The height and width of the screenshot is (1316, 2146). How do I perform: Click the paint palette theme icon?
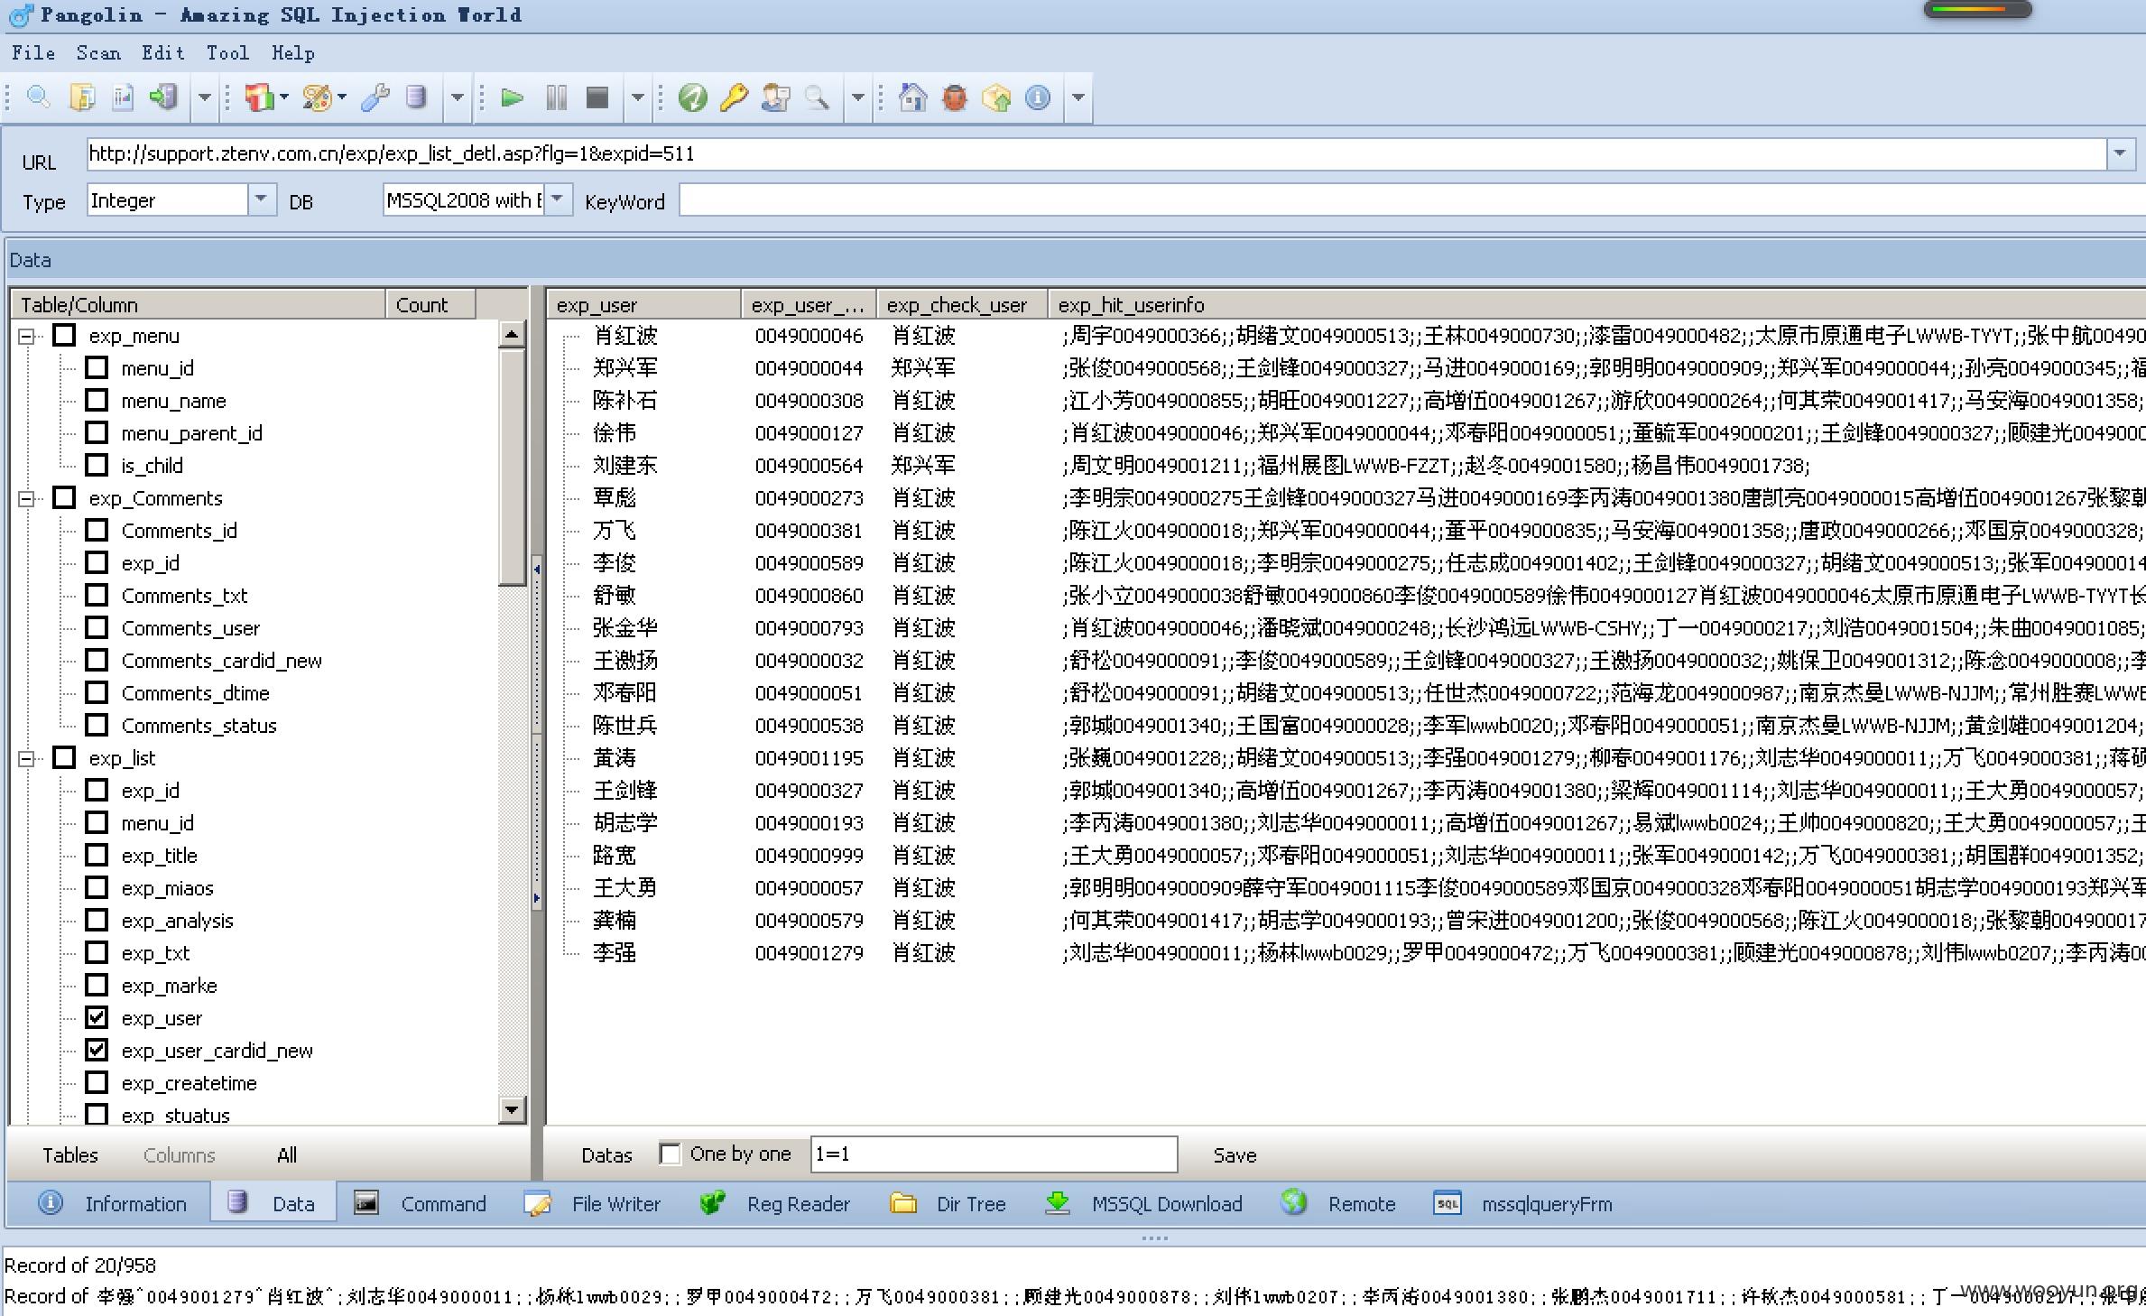tap(318, 97)
